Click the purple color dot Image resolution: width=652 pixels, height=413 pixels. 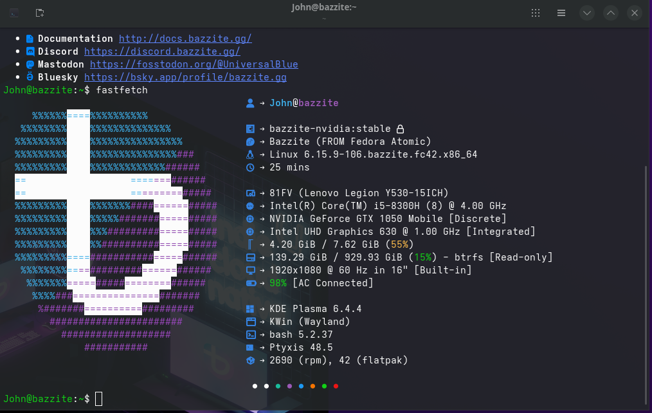pos(290,387)
